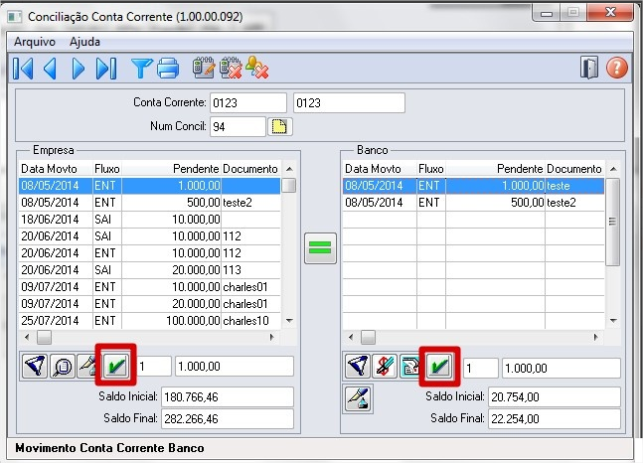Click Empresa list scroll up arrow
Image resolution: width=643 pixels, height=463 pixels.
pyautogui.click(x=289, y=169)
